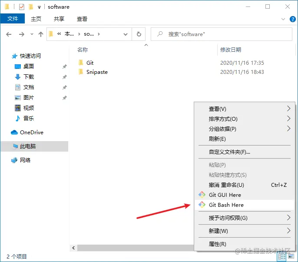Click the New folder quick access icon
Image resolution: width=298 pixels, height=262 pixels.
point(31,7)
